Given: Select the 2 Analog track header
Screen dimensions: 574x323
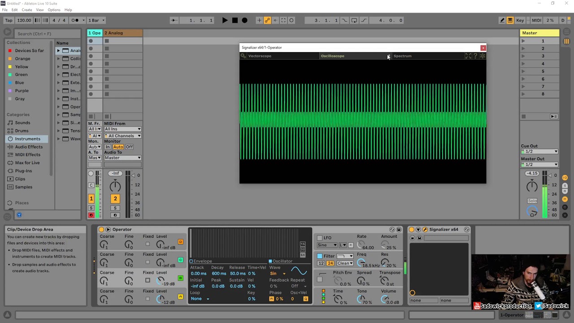Looking at the screenshot, I should (123, 33).
